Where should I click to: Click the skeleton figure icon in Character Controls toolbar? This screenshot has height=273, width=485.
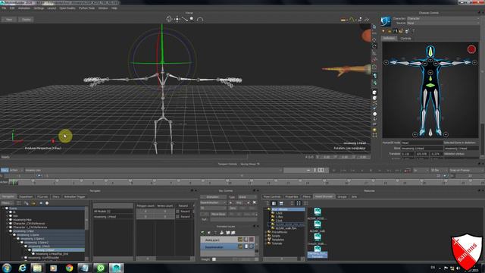396,31
